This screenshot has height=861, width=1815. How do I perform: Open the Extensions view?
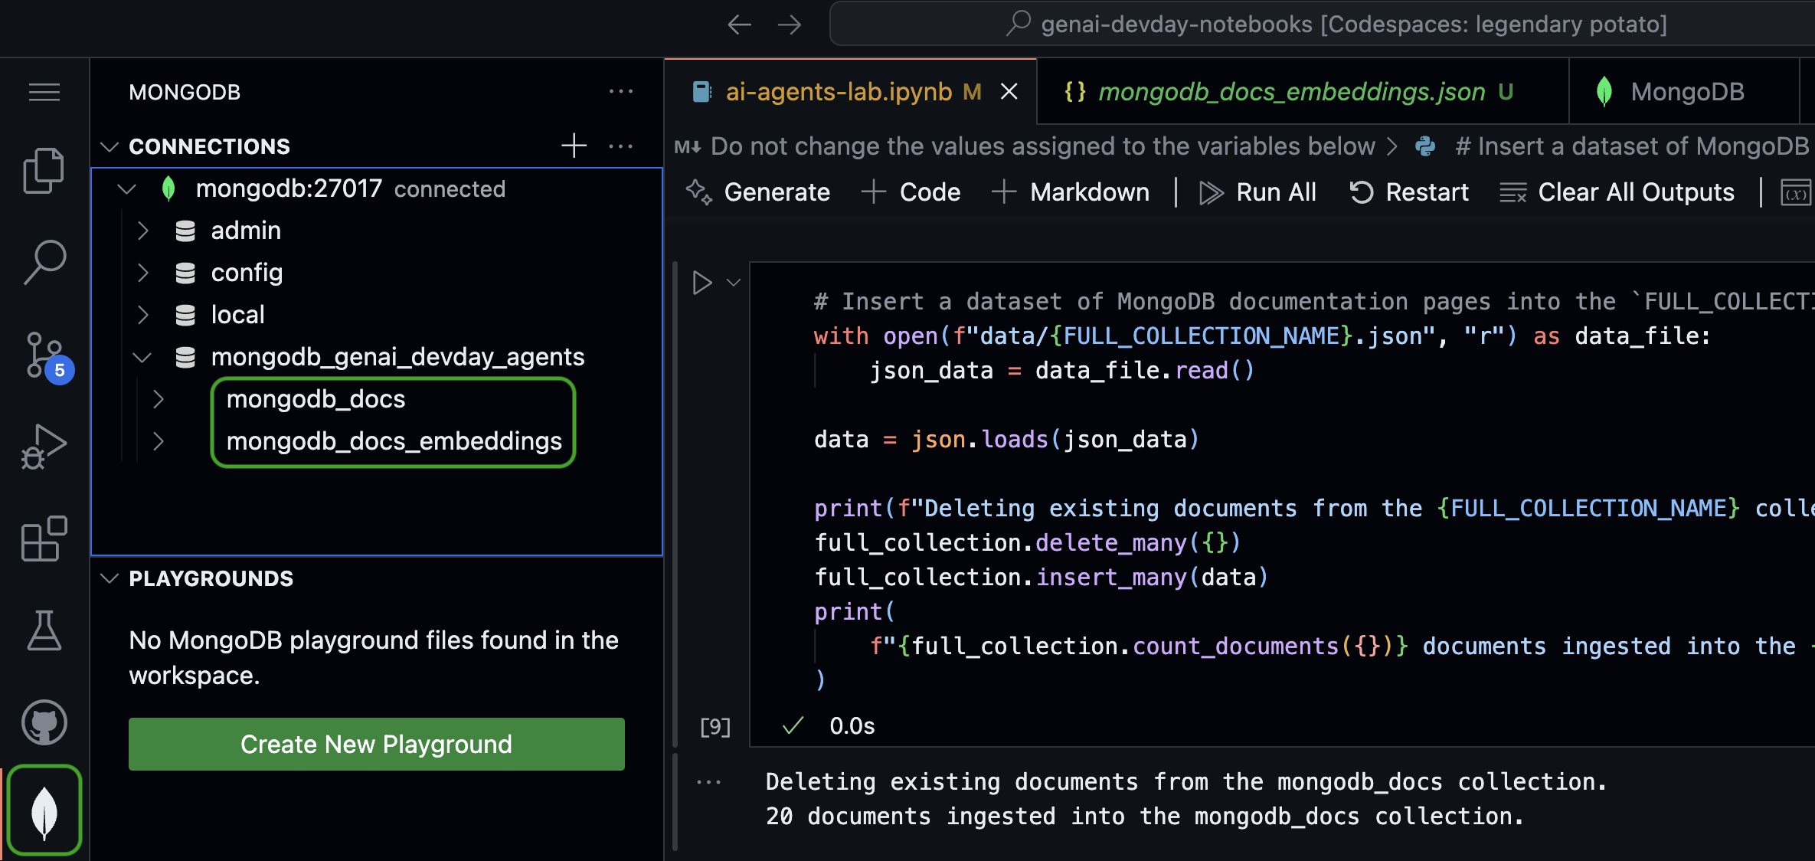pos(44,539)
